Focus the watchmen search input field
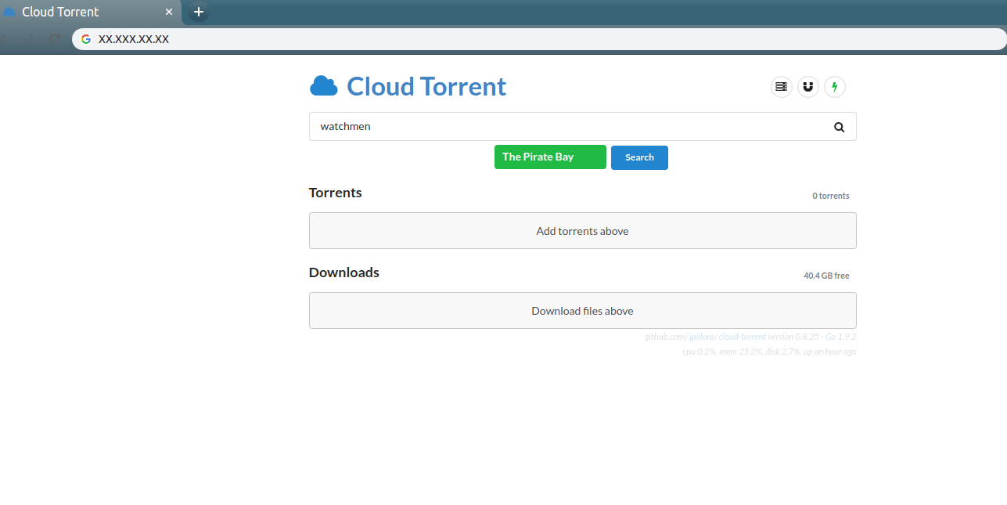1007x505 pixels. (x=583, y=127)
